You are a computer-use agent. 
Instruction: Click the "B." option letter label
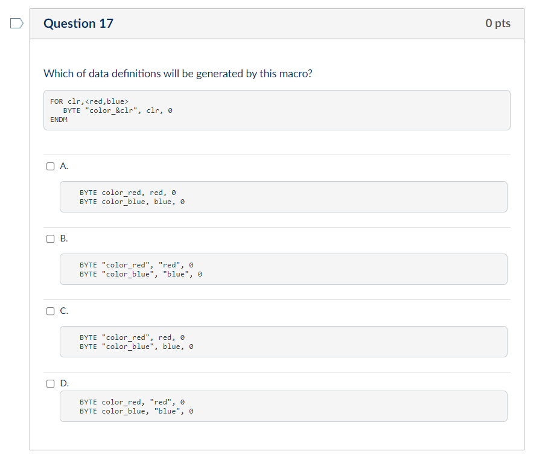pos(65,238)
